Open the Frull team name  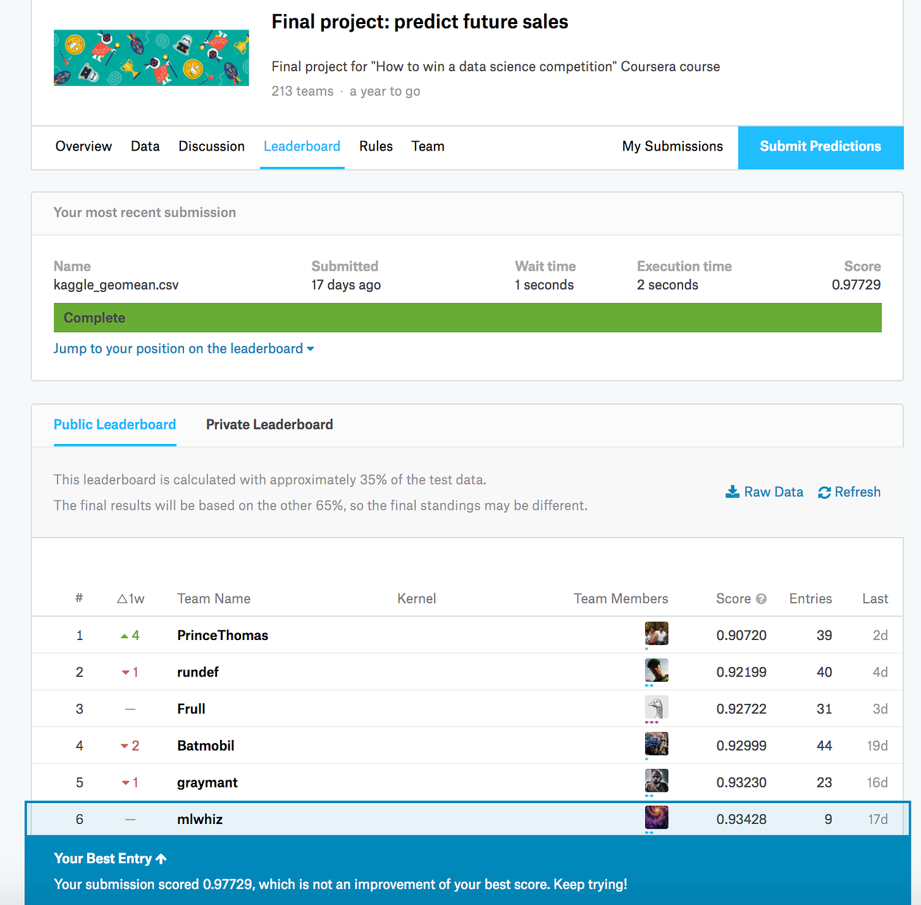(x=191, y=709)
